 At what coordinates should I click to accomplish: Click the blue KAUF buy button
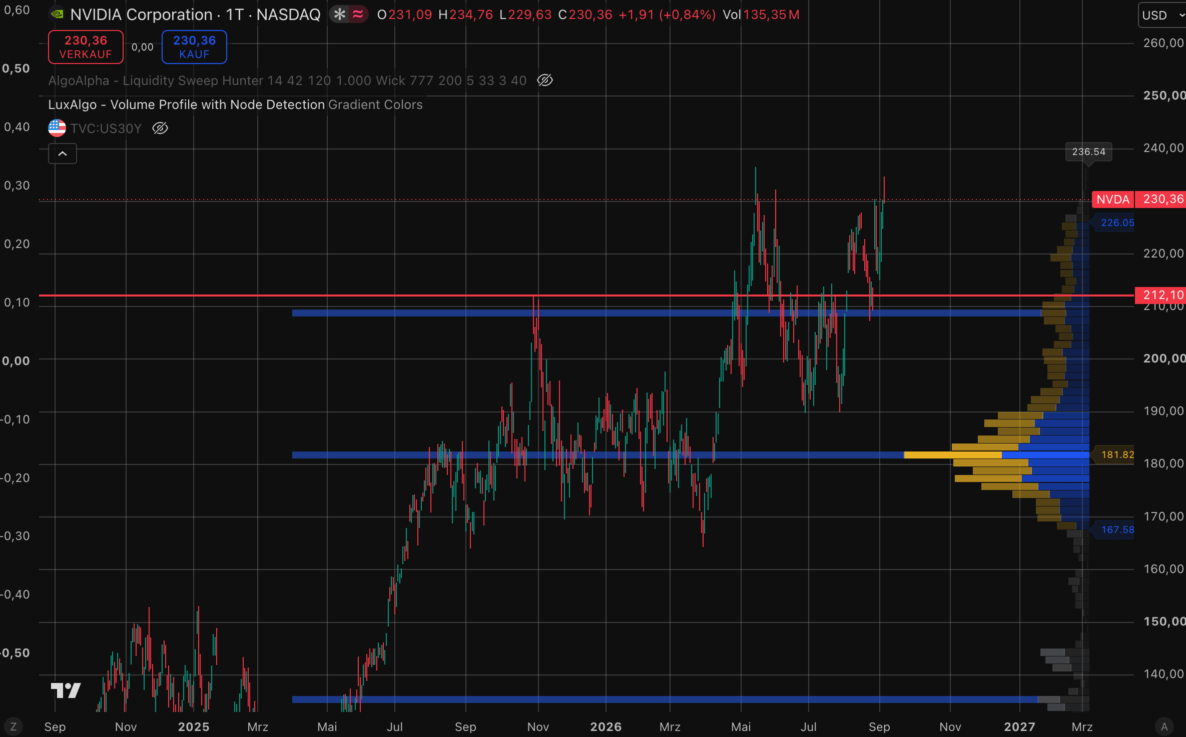pyautogui.click(x=194, y=47)
